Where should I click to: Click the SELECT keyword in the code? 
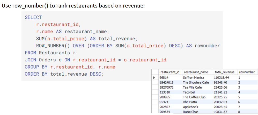(33, 17)
